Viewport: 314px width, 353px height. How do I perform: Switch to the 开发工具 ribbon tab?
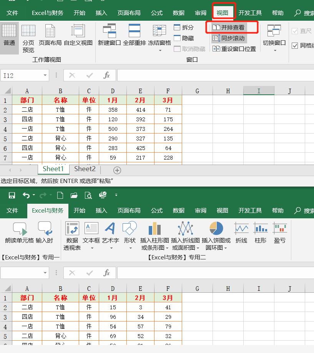tap(250, 12)
